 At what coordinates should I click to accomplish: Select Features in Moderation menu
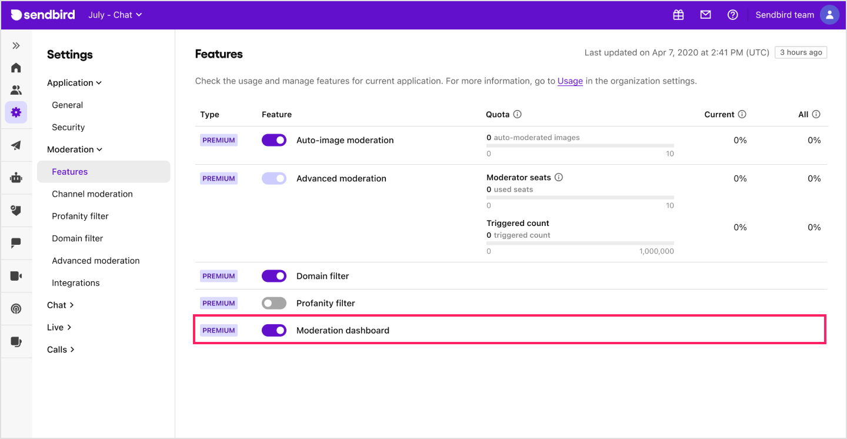[104, 172]
